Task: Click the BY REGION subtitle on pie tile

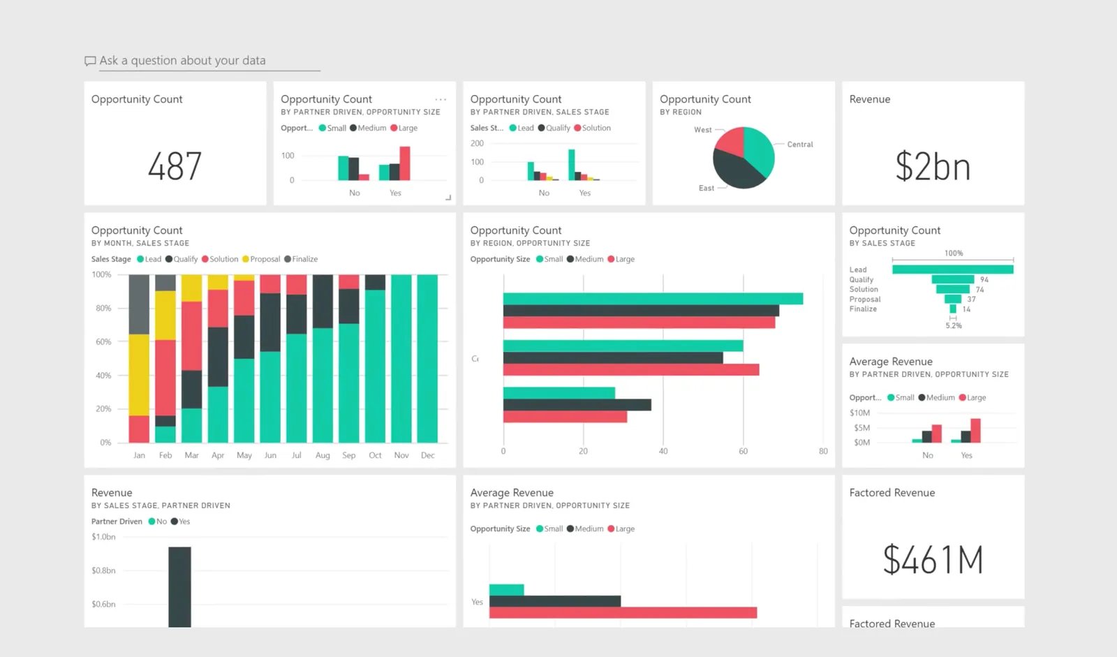Action: click(x=681, y=112)
